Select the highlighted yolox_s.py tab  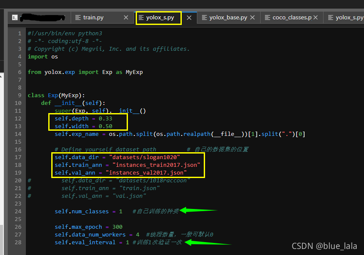click(x=160, y=18)
